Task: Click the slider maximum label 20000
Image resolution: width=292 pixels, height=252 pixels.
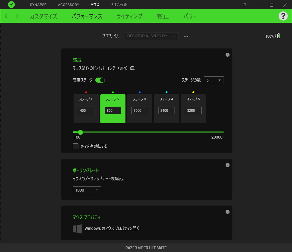Action: point(217,137)
